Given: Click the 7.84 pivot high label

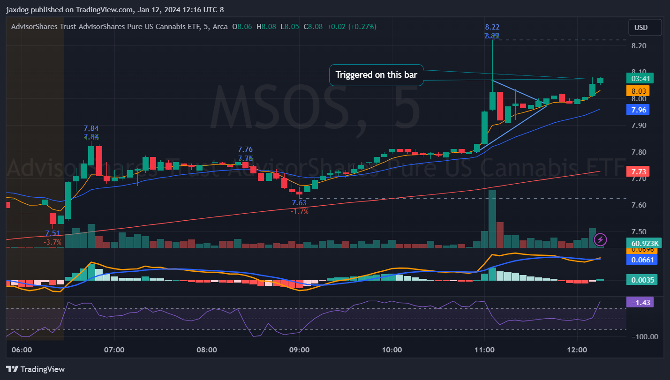Looking at the screenshot, I should (91, 128).
